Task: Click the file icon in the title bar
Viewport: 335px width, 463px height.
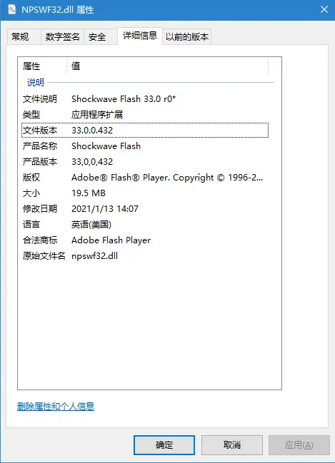Action: [12, 9]
